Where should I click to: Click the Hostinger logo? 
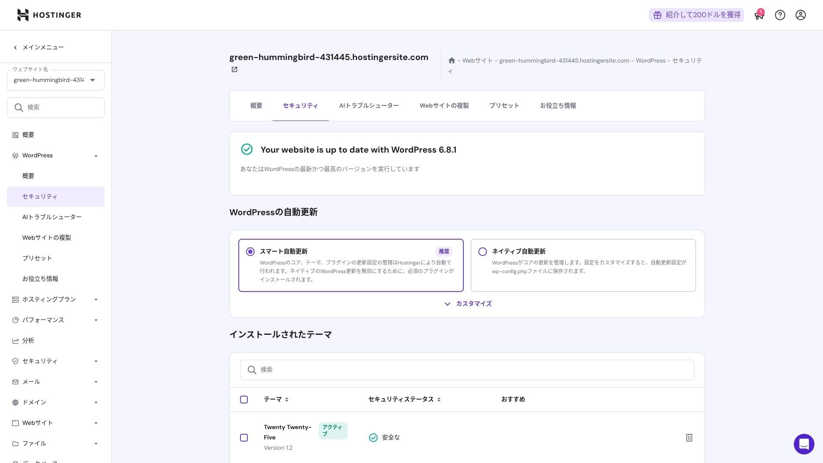[49, 15]
